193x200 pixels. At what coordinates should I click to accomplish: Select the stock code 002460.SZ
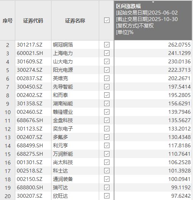tap(30, 112)
